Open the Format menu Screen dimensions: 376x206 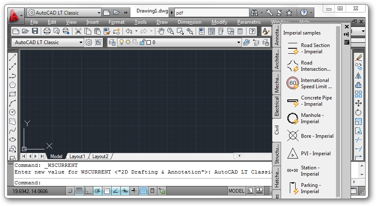pos(117,22)
